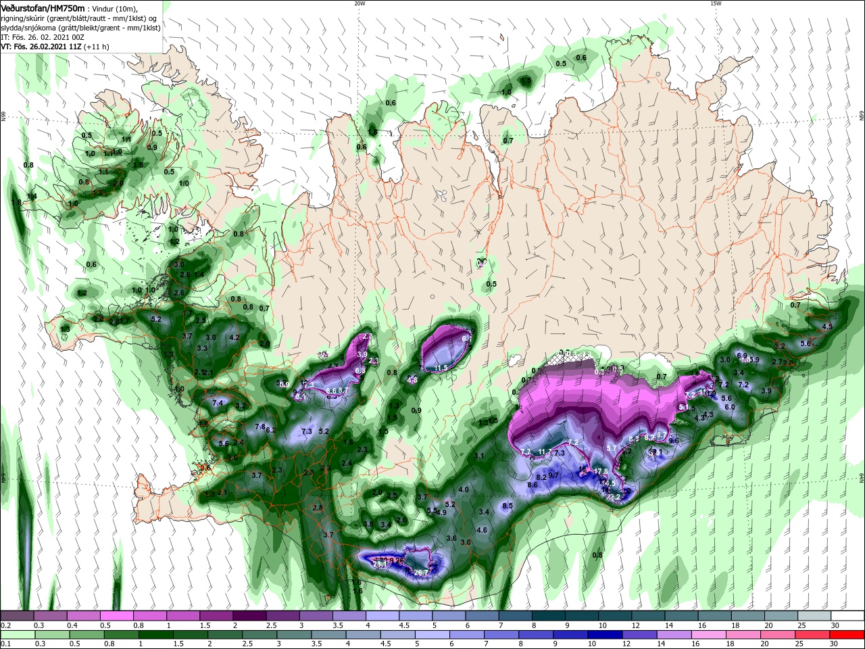Click the 6.9 precipitation value on map
The height and width of the screenshot is (649, 865).
coord(741,356)
